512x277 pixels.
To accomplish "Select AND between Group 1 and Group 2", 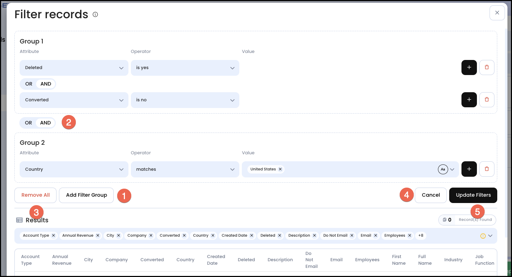I will (x=45, y=123).
